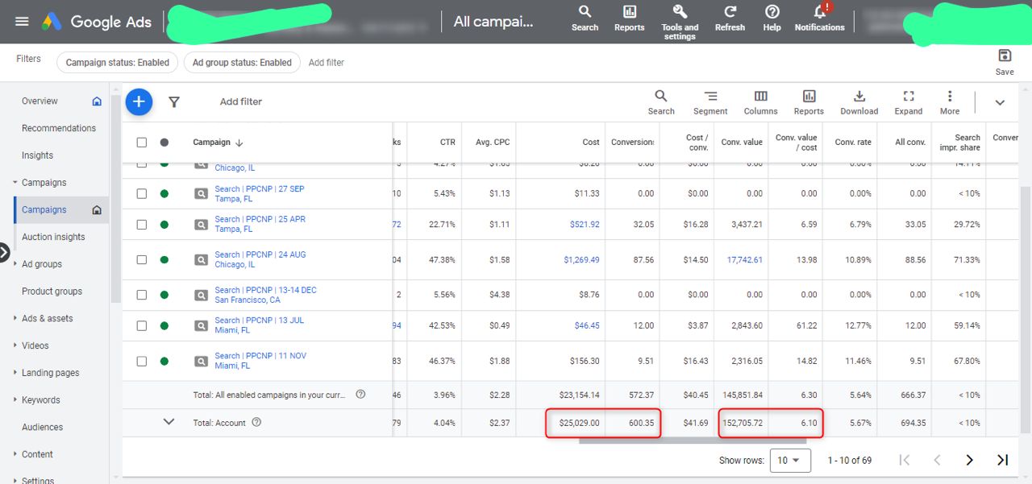Expand the Total: Account row chevron
This screenshot has height=484, width=1032.
tap(169, 422)
